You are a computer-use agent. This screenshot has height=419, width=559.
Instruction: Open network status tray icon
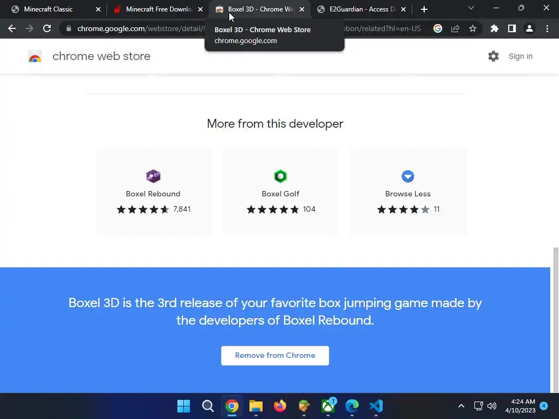(478, 406)
